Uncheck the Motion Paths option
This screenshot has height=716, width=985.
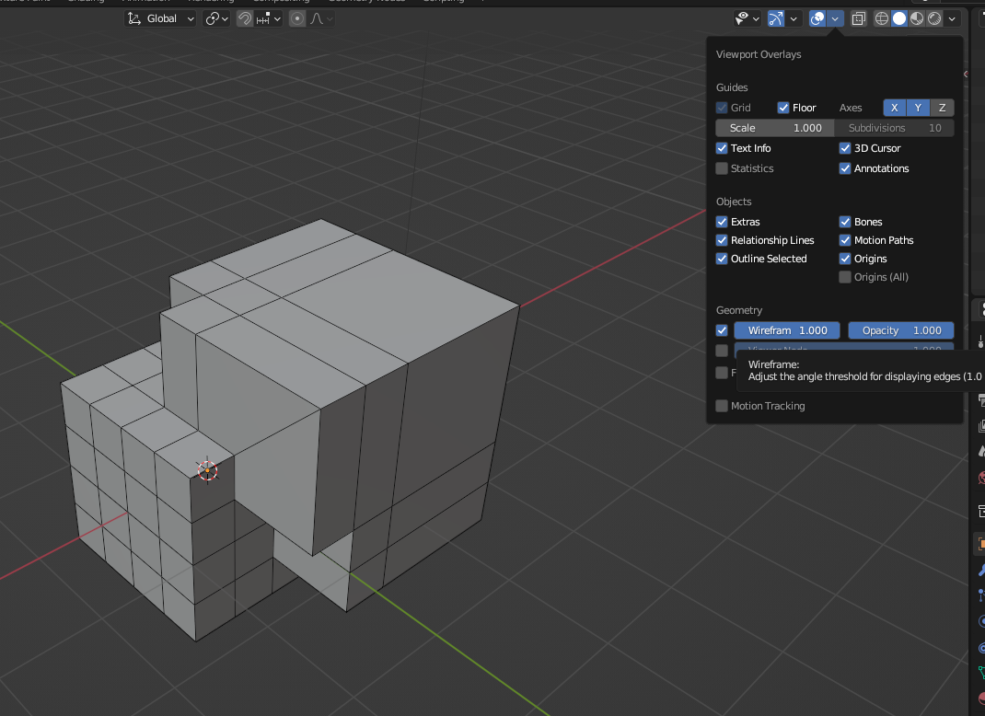coord(845,240)
